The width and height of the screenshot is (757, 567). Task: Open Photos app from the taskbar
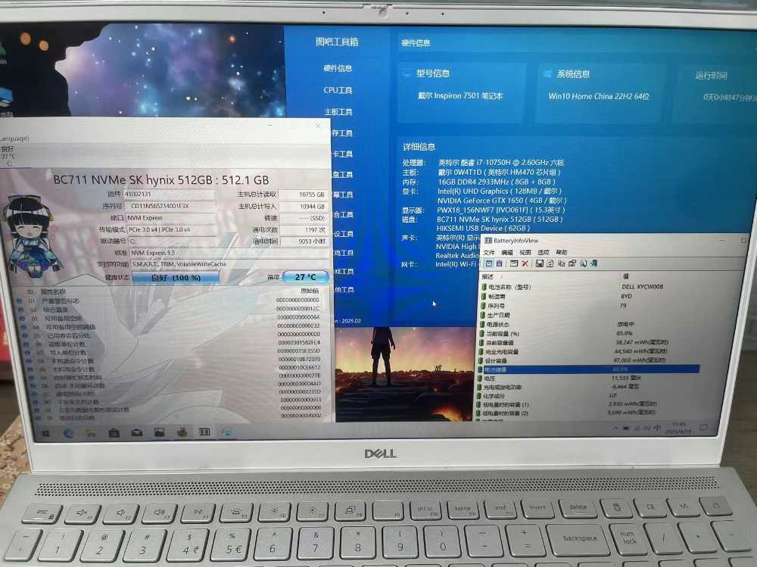[x=159, y=432]
